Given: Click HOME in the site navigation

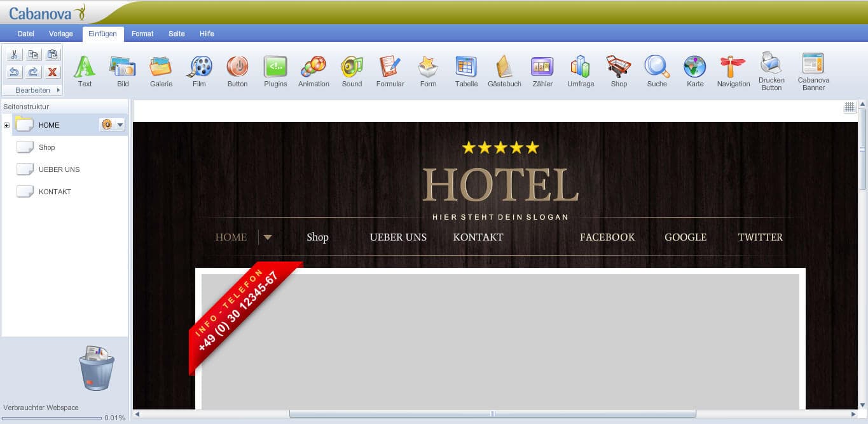Looking at the screenshot, I should point(231,237).
